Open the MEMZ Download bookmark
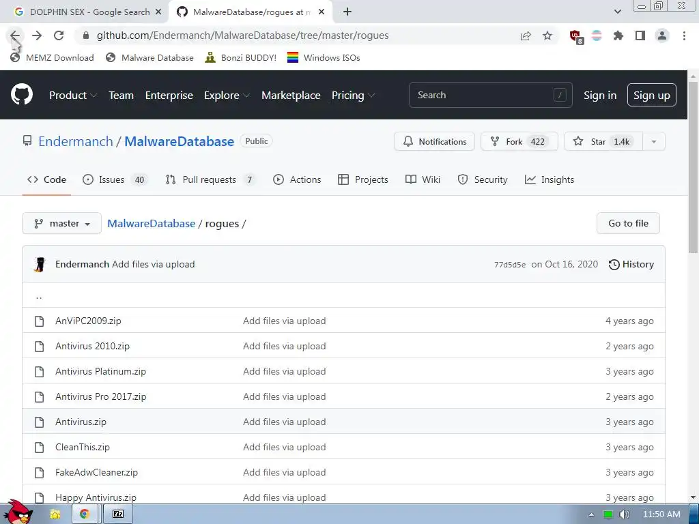This screenshot has width=699, height=524. 52,57
